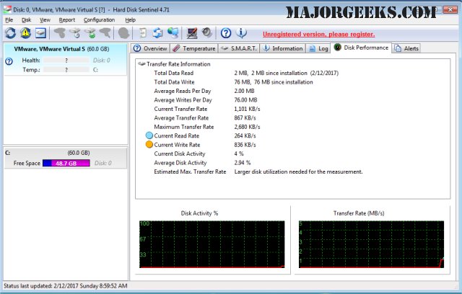Image resolution: width=462 pixels, height=294 pixels.
Task: Open the Disk menu
Action: 26,20
